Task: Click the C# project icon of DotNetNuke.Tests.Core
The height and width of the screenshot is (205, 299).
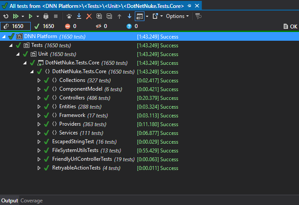Action: pyautogui.click(x=40, y=63)
